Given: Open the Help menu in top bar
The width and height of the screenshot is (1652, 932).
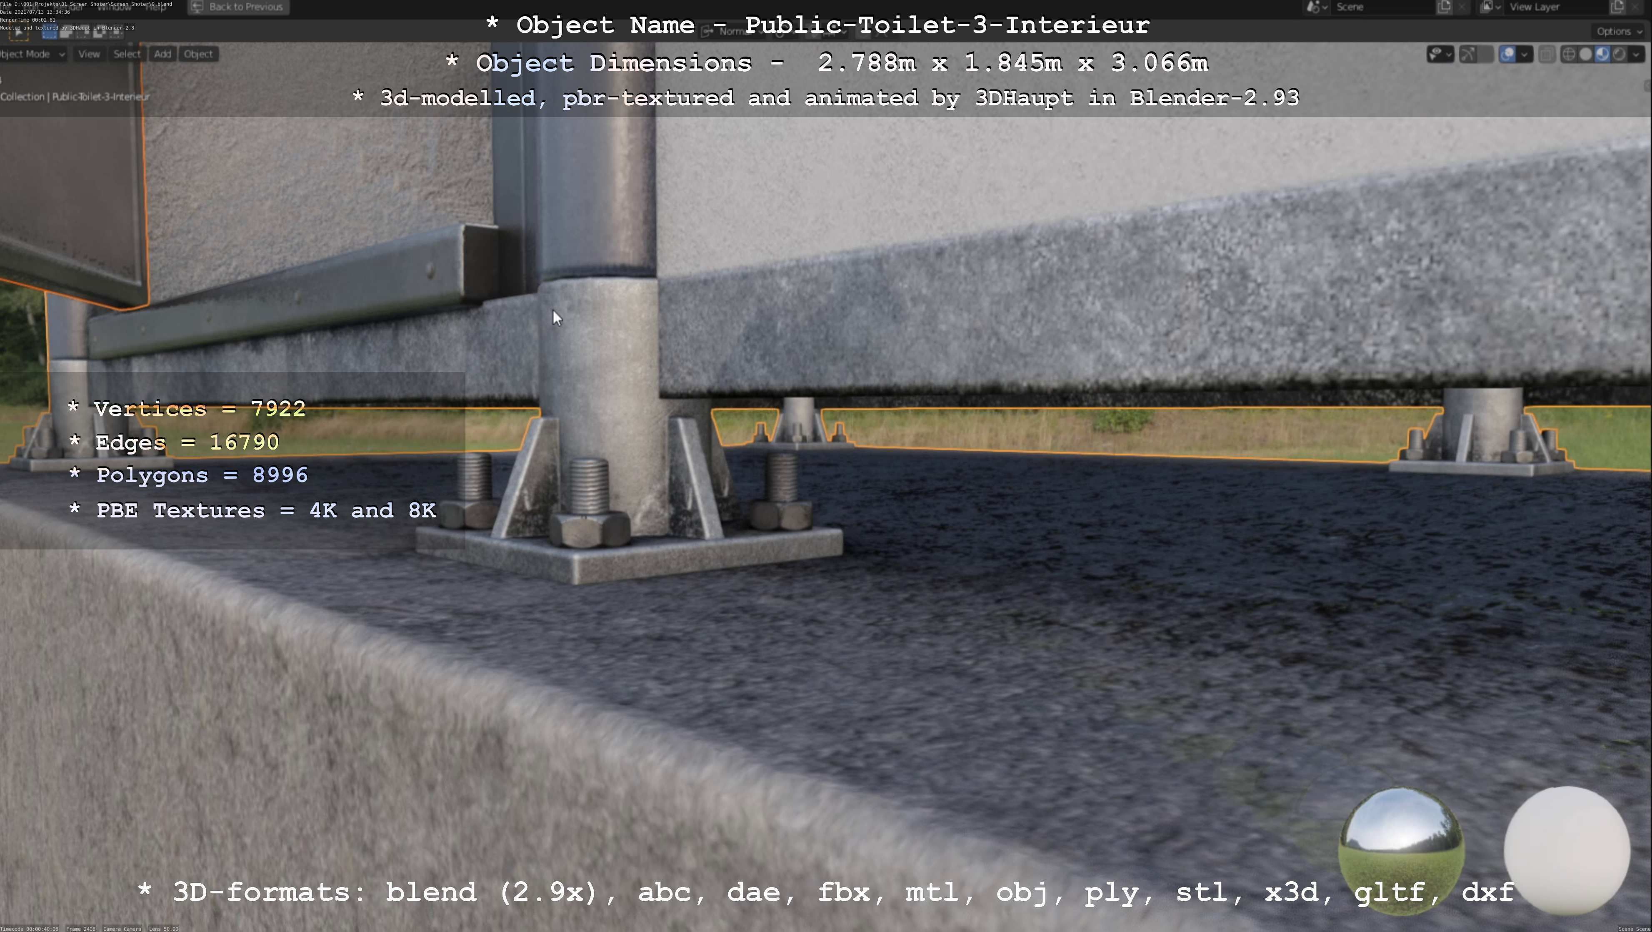Looking at the screenshot, I should 156,7.
